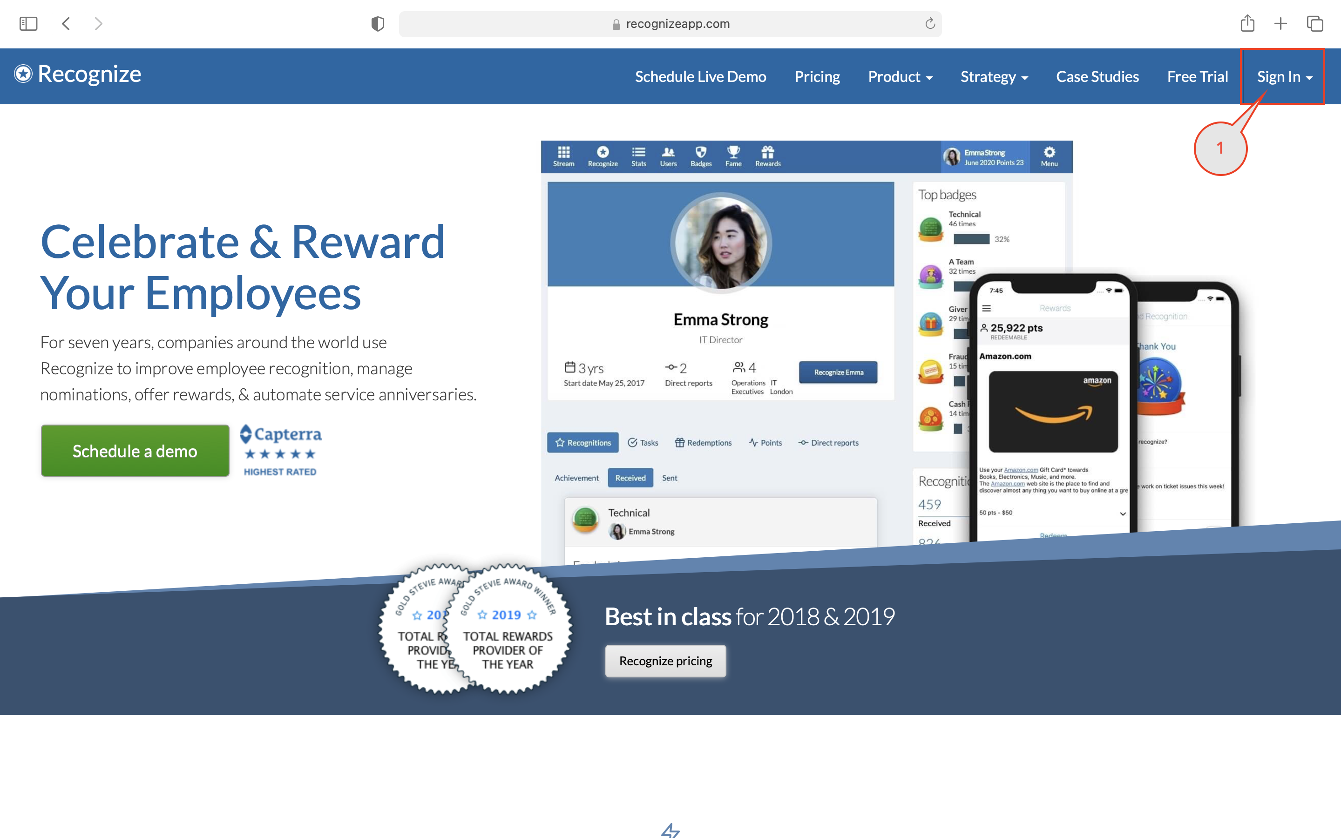This screenshot has height=838, width=1341.
Task: Reload the page with refresh icon
Action: tap(930, 23)
